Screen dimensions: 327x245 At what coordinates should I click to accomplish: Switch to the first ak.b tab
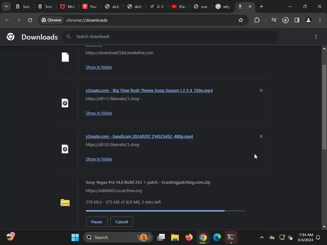coord(112,6)
